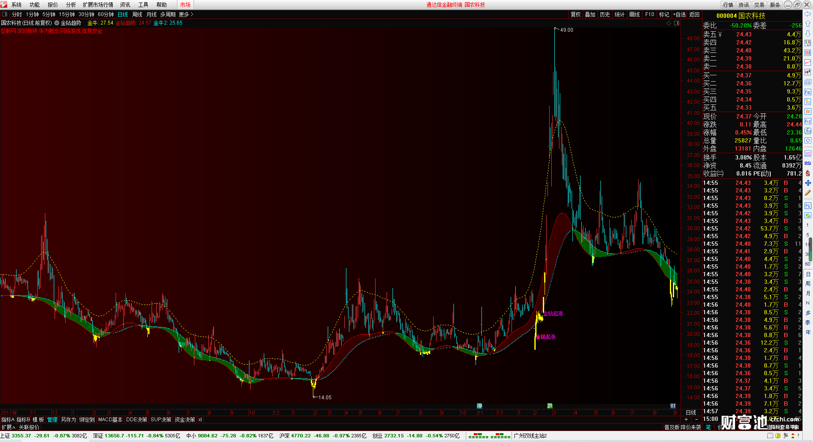
Task: Open the 交易 button at top right
Action: (759, 5)
